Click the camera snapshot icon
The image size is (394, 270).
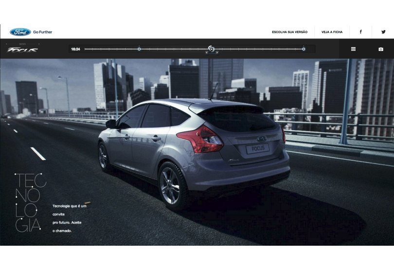point(381,49)
